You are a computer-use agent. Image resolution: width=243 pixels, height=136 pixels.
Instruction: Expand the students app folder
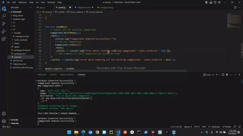tap(11, 19)
